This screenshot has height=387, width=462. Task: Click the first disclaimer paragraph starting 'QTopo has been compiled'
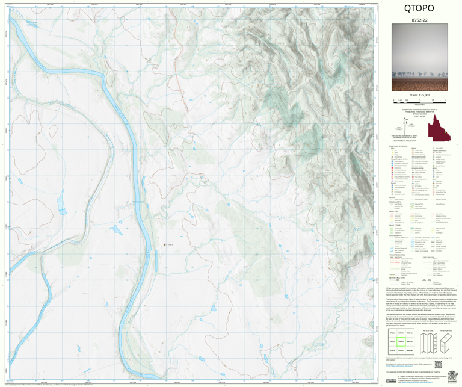(x=421, y=291)
